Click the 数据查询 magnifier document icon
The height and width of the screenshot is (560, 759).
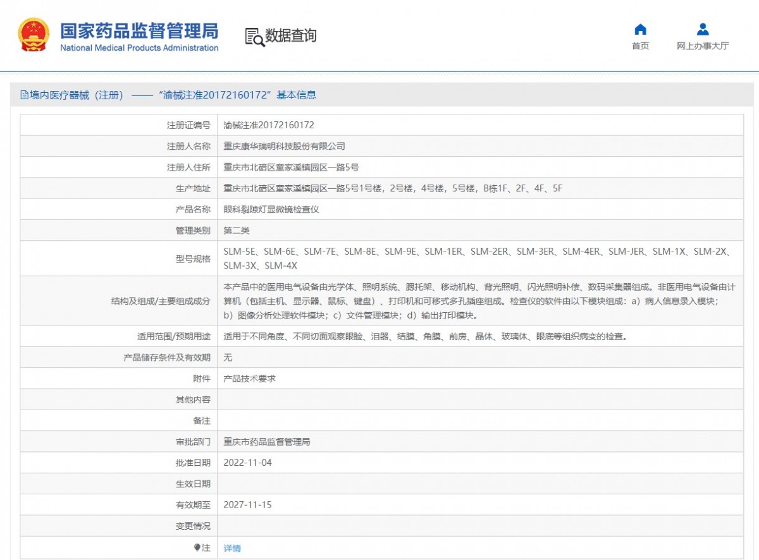(x=254, y=37)
